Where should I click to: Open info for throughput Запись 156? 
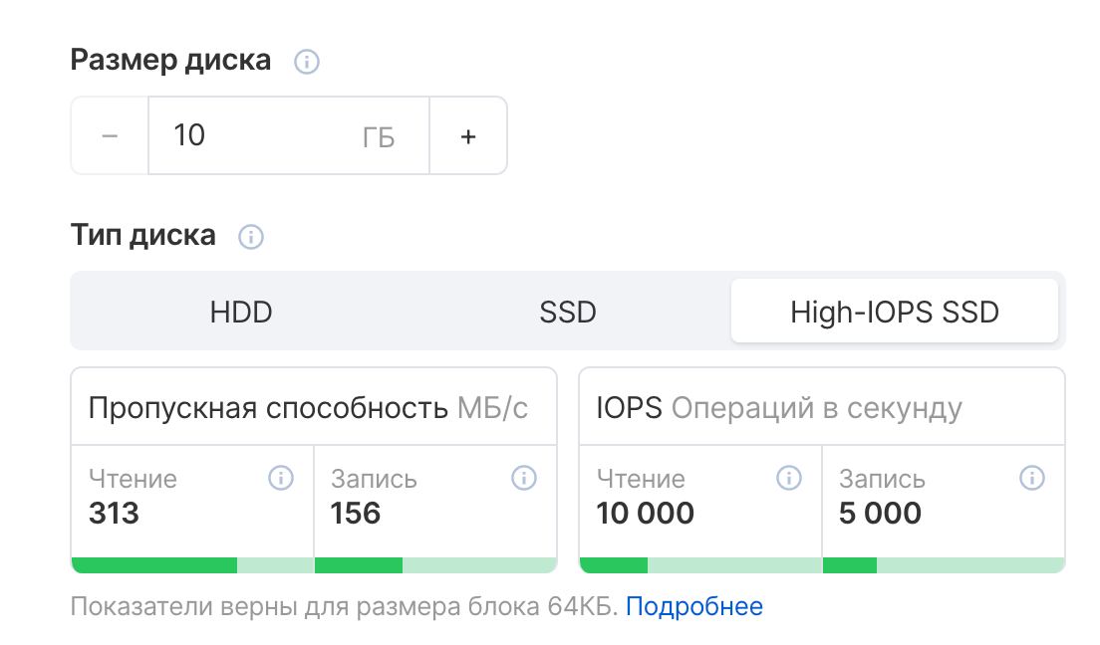(523, 479)
